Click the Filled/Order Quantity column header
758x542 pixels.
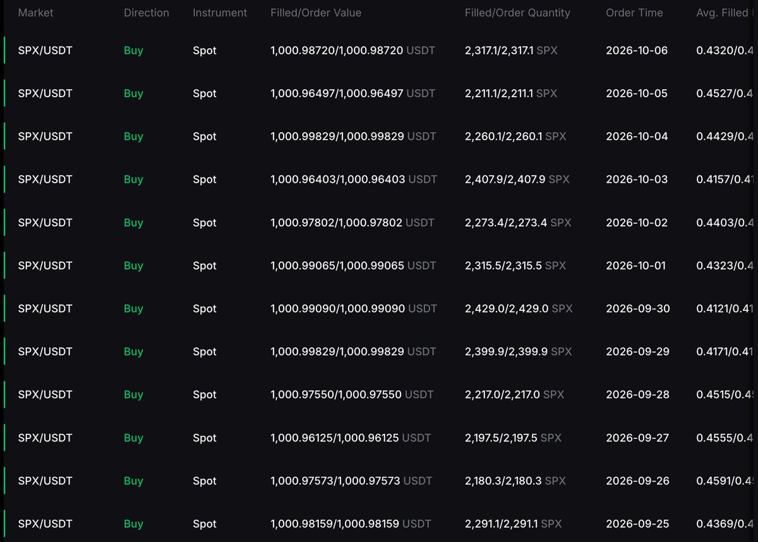point(517,13)
